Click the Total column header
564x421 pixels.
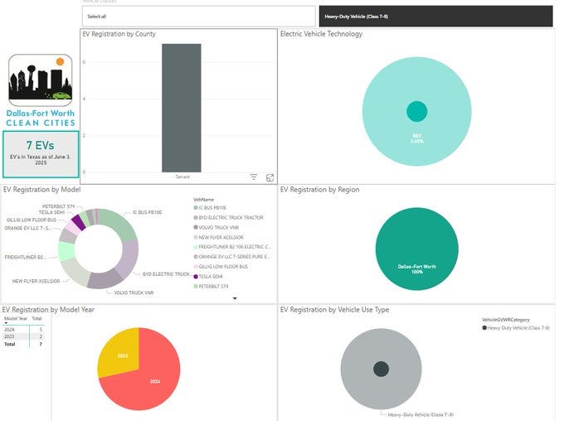pyautogui.click(x=36, y=318)
